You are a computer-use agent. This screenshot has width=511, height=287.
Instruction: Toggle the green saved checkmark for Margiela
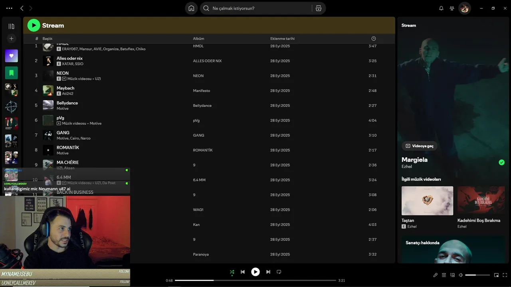coord(501,162)
